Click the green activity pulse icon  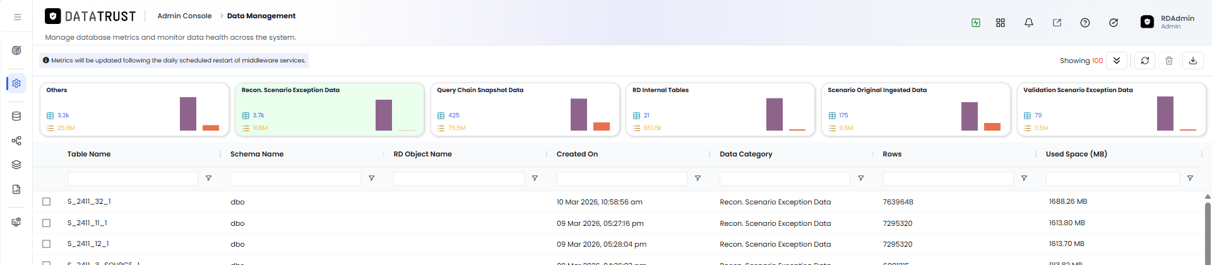tap(976, 23)
